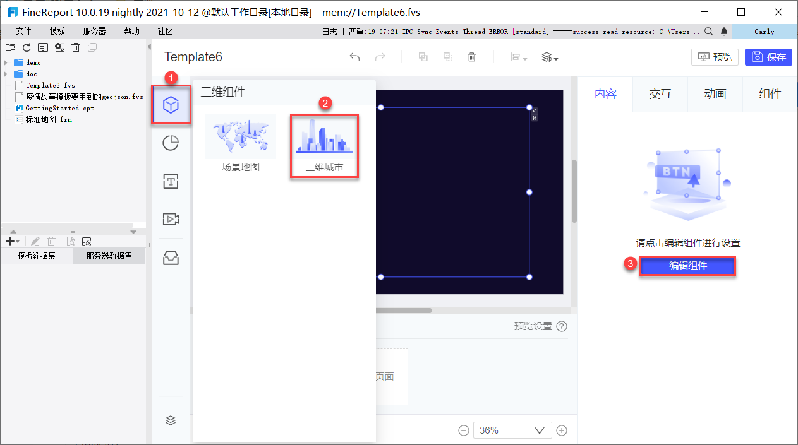Open the 36% zoom level dropdown
The image size is (798, 445).
coord(512,430)
